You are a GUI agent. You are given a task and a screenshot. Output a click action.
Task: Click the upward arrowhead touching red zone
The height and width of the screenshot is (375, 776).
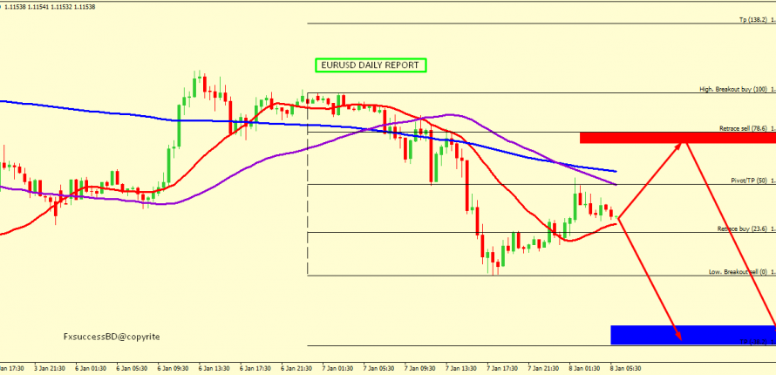tap(676, 145)
